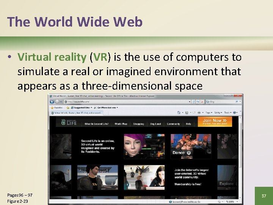Open the Community nav link
This screenshot has height=205, width=273.
click(173, 124)
